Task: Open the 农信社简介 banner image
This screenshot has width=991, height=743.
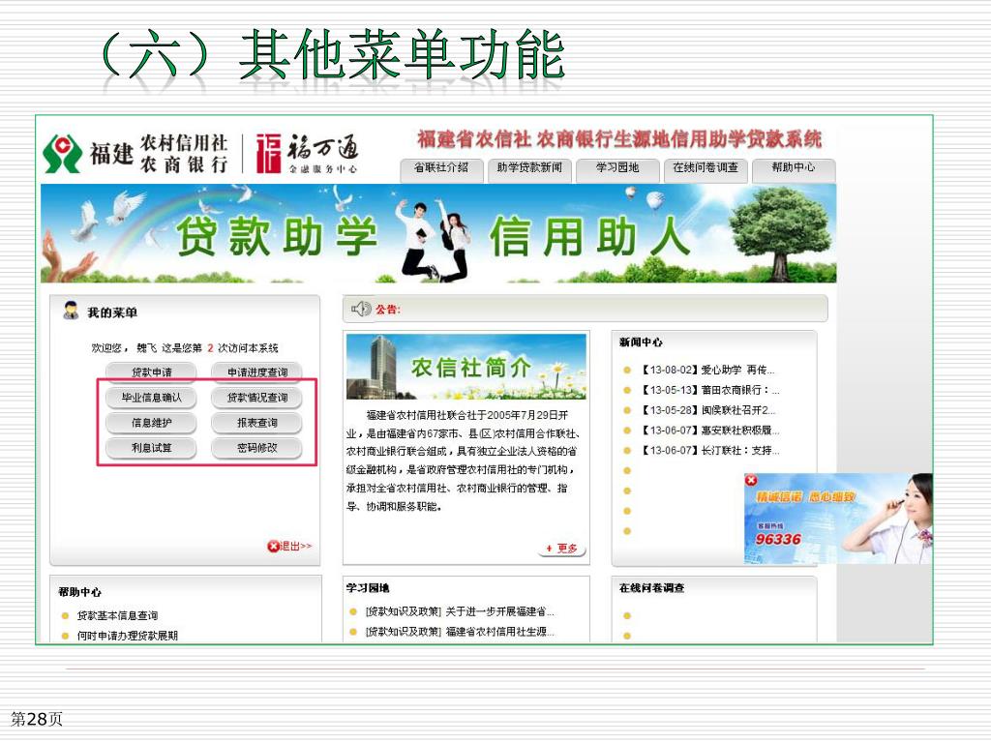Action: click(466, 367)
